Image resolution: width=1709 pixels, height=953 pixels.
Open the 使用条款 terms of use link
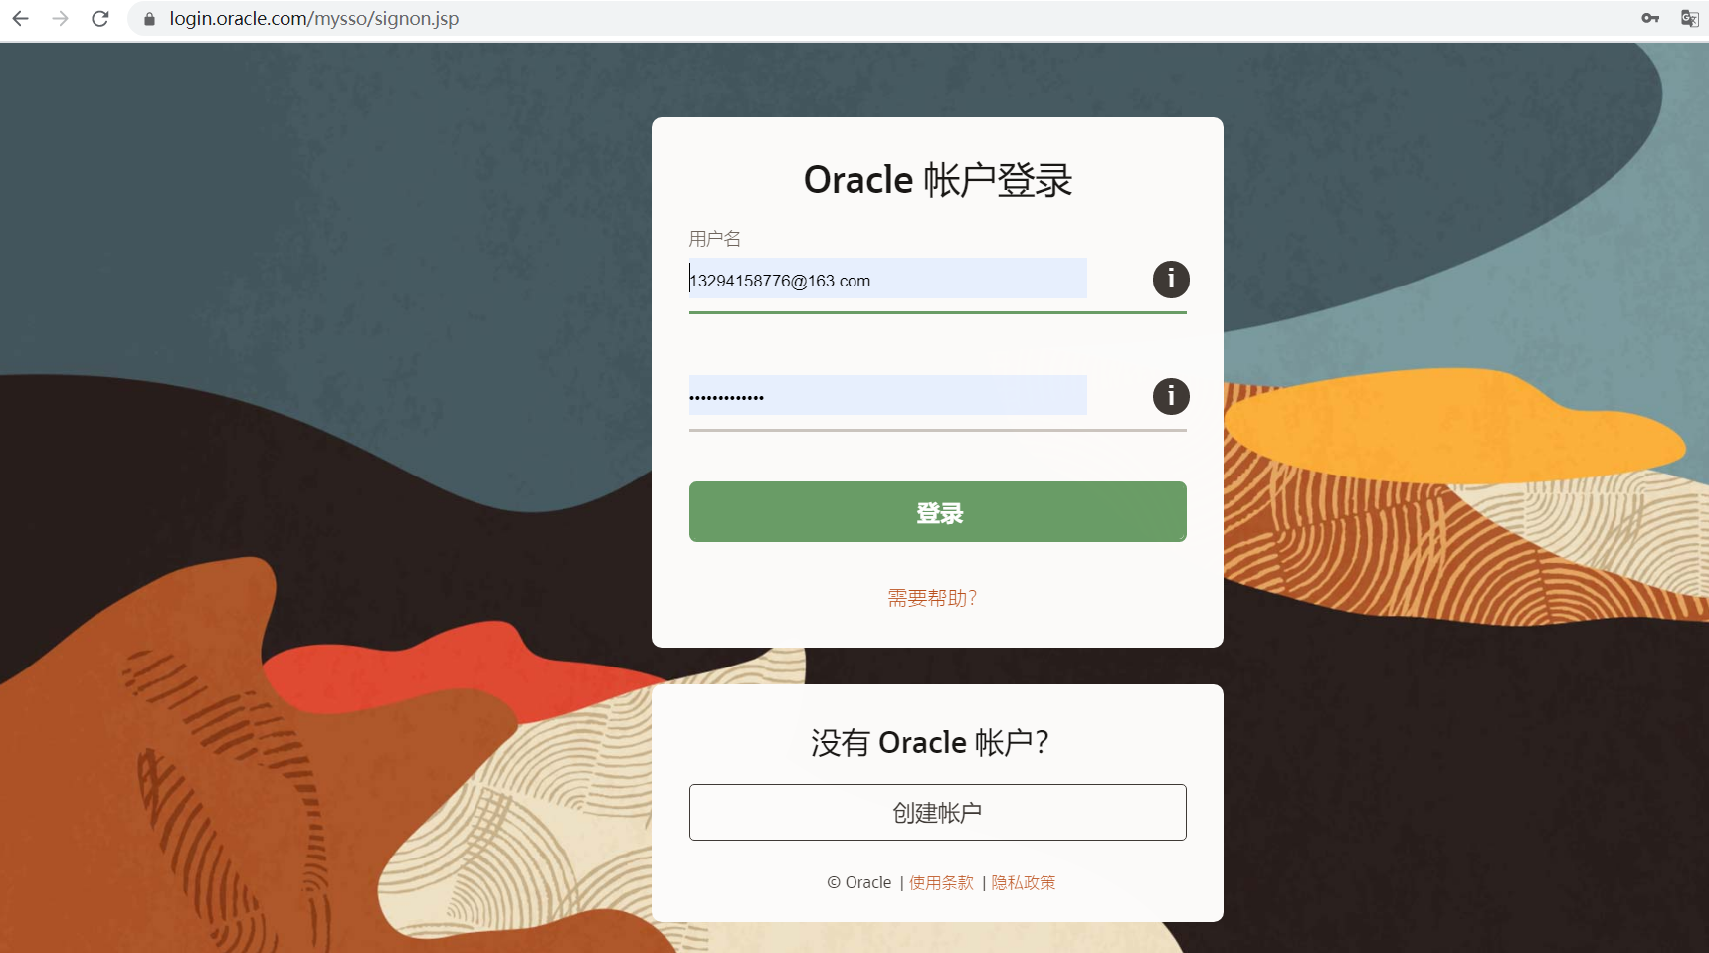tap(941, 882)
